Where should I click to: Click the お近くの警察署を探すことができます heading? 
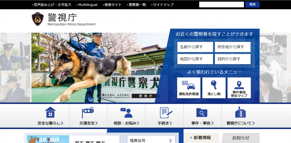(x=214, y=34)
